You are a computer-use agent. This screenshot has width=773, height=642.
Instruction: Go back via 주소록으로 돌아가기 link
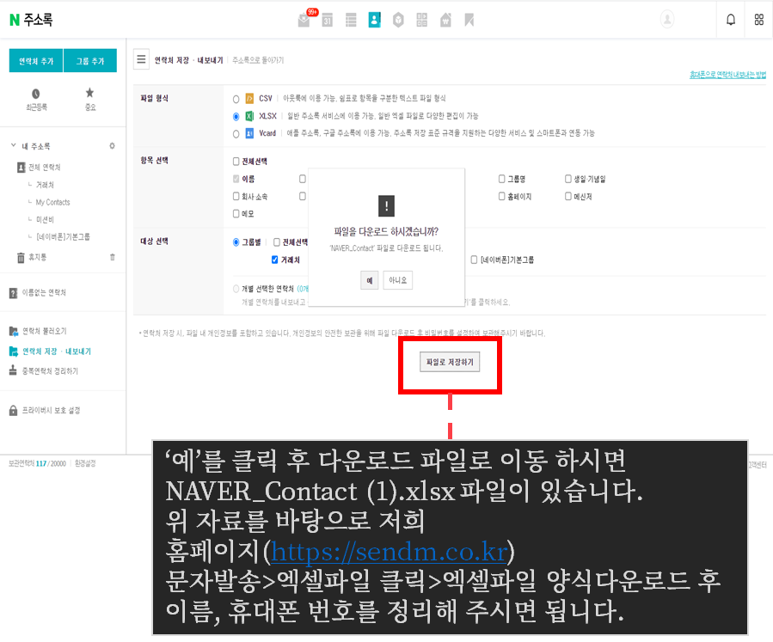pos(258,60)
